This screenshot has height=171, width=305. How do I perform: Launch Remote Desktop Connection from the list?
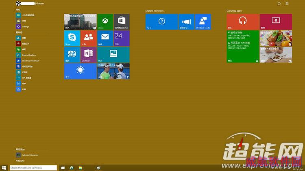24,66
